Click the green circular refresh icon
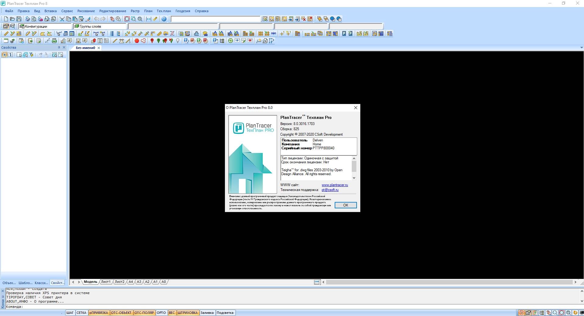The width and height of the screenshot is (584, 316). click(231, 41)
